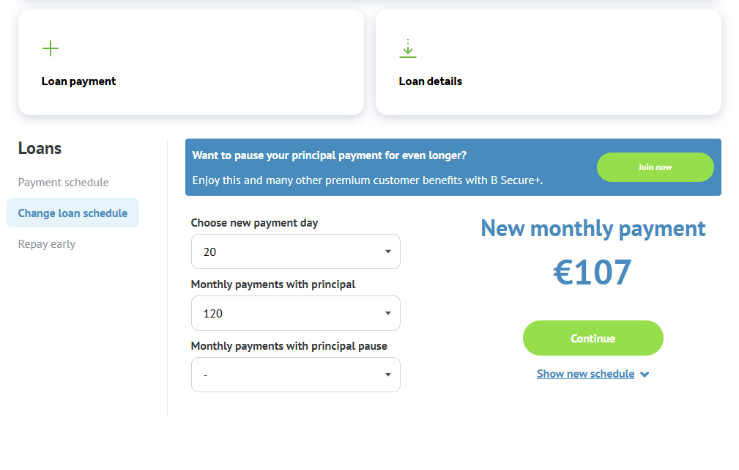Click the chevron beside Show new schedule

point(645,375)
